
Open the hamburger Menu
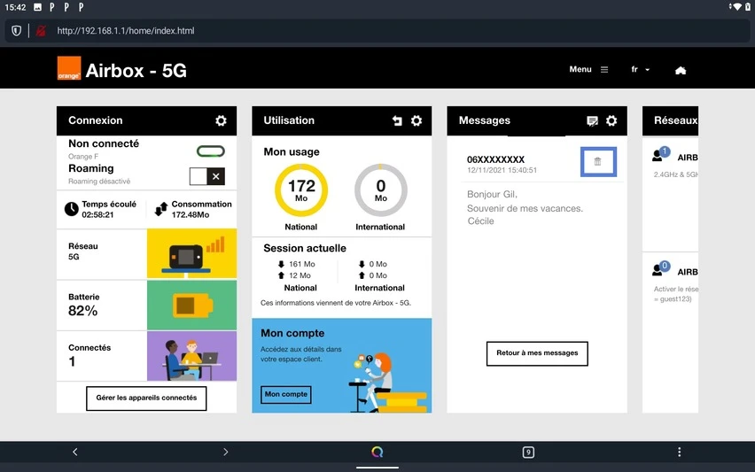pyautogui.click(x=588, y=69)
